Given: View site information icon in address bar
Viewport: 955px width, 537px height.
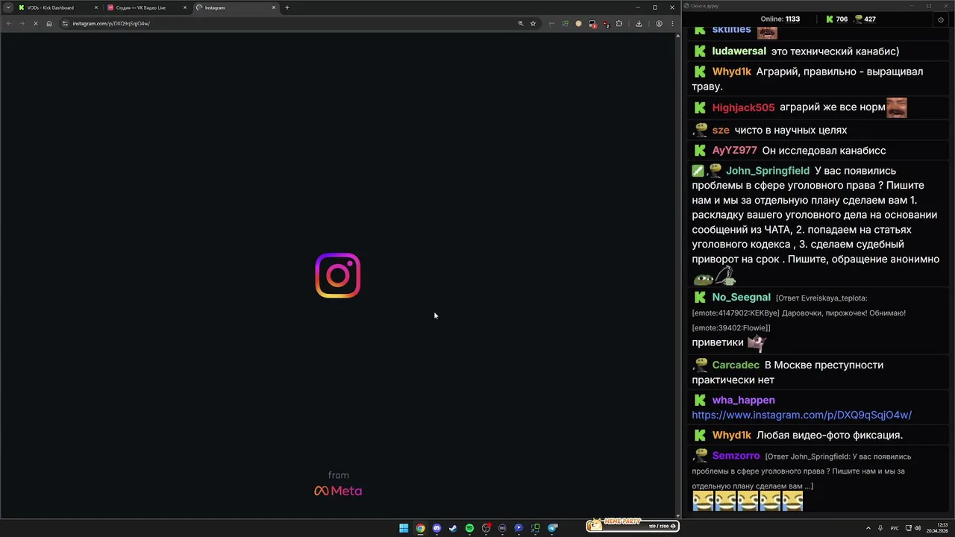Looking at the screenshot, I should [x=65, y=23].
